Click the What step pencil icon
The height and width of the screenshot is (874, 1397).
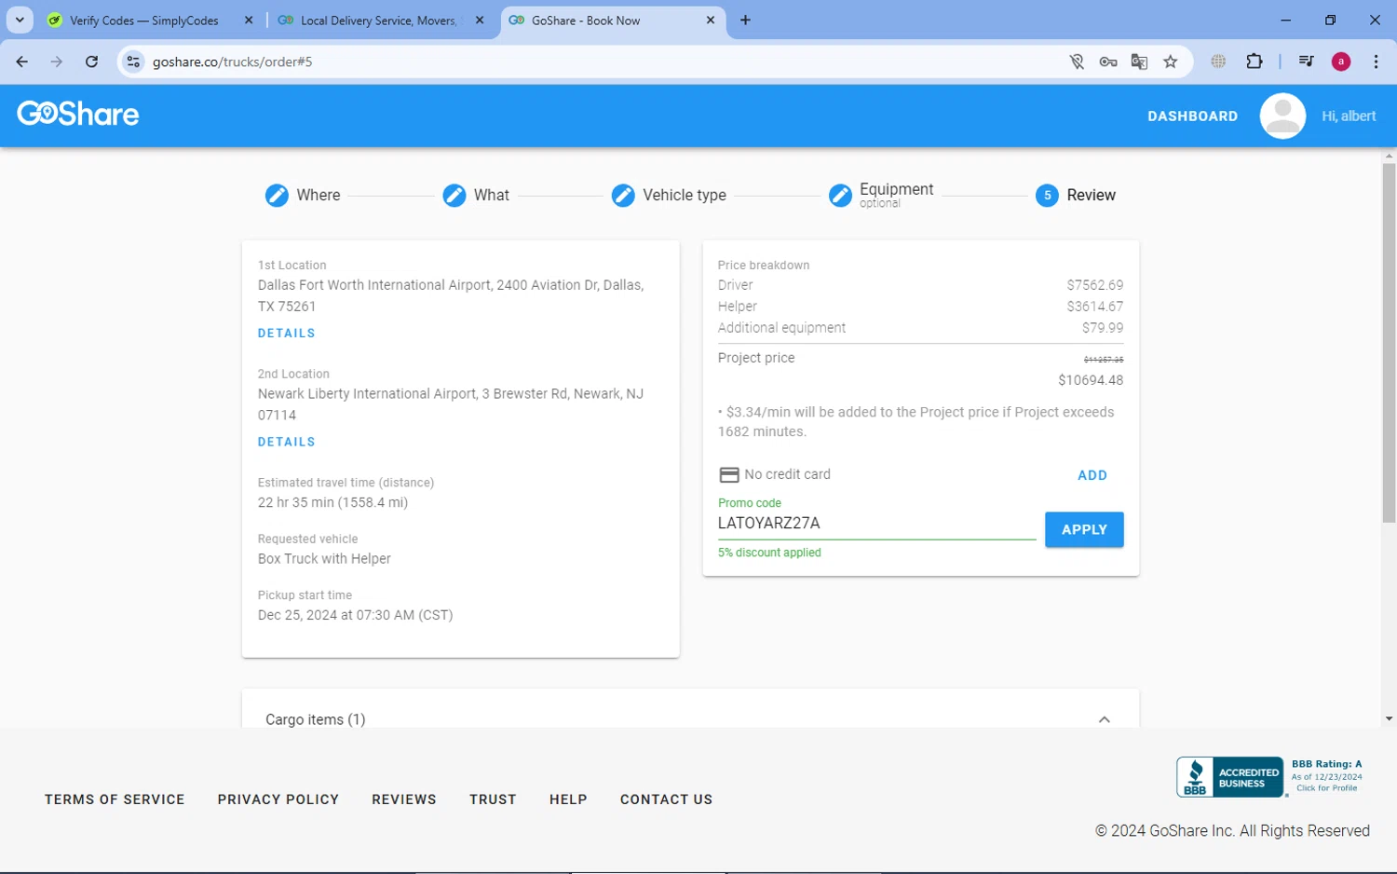click(454, 195)
